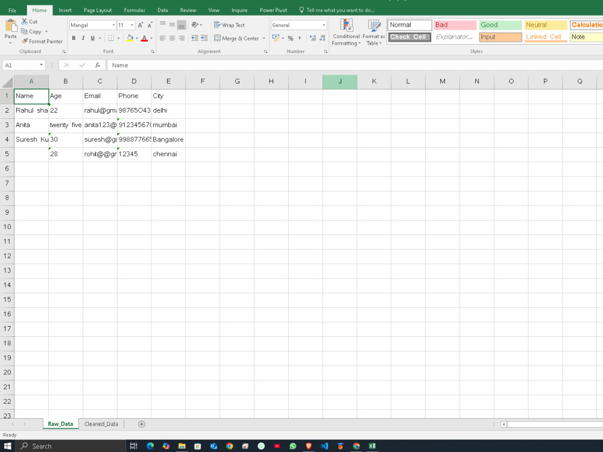603x452 pixels.
Task: Open the File tab
Action: pyautogui.click(x=12, y=10)
